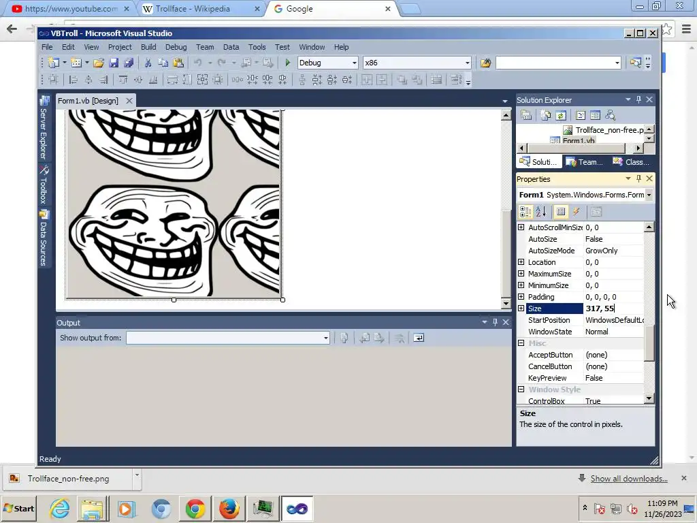Viewport: 697px width, 523px height.
Task: Open the Data Sources side tab
Action: point(44,238)
